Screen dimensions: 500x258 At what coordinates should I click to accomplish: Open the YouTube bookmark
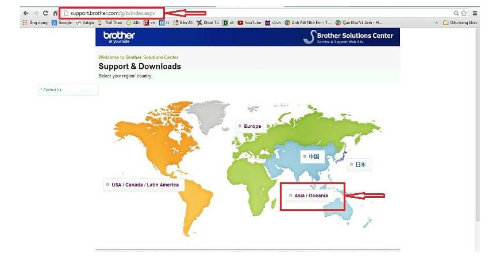(x=249, y=22)
